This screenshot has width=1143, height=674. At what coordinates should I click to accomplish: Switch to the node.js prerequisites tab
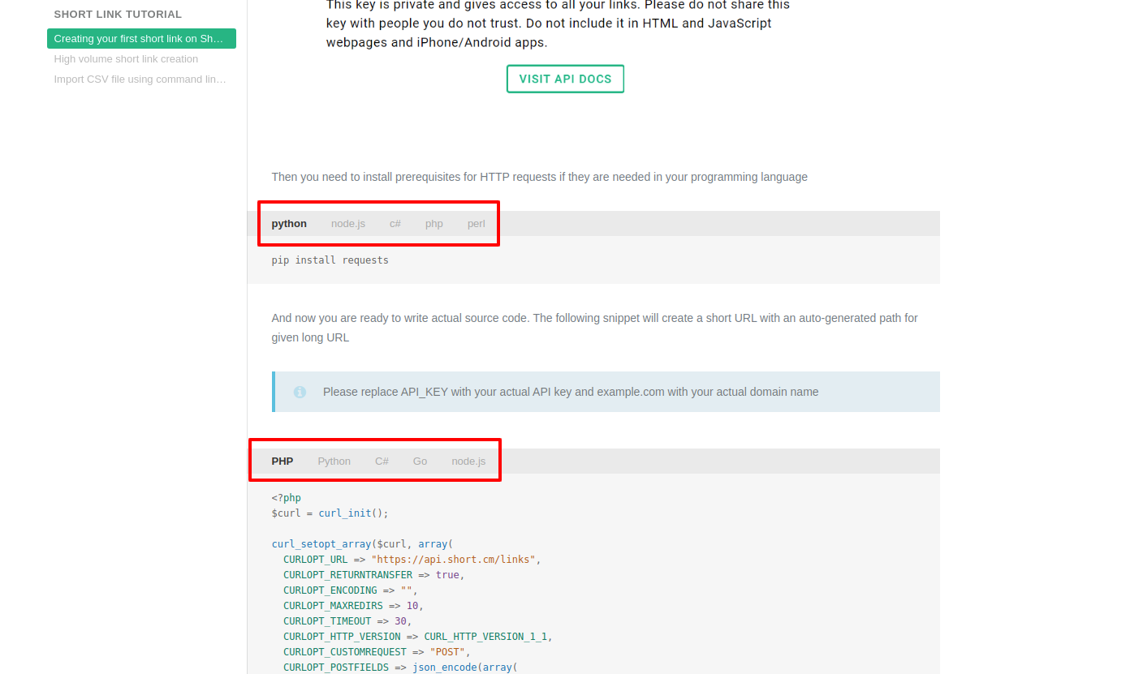pyautogui.click(x=348, y=224)
